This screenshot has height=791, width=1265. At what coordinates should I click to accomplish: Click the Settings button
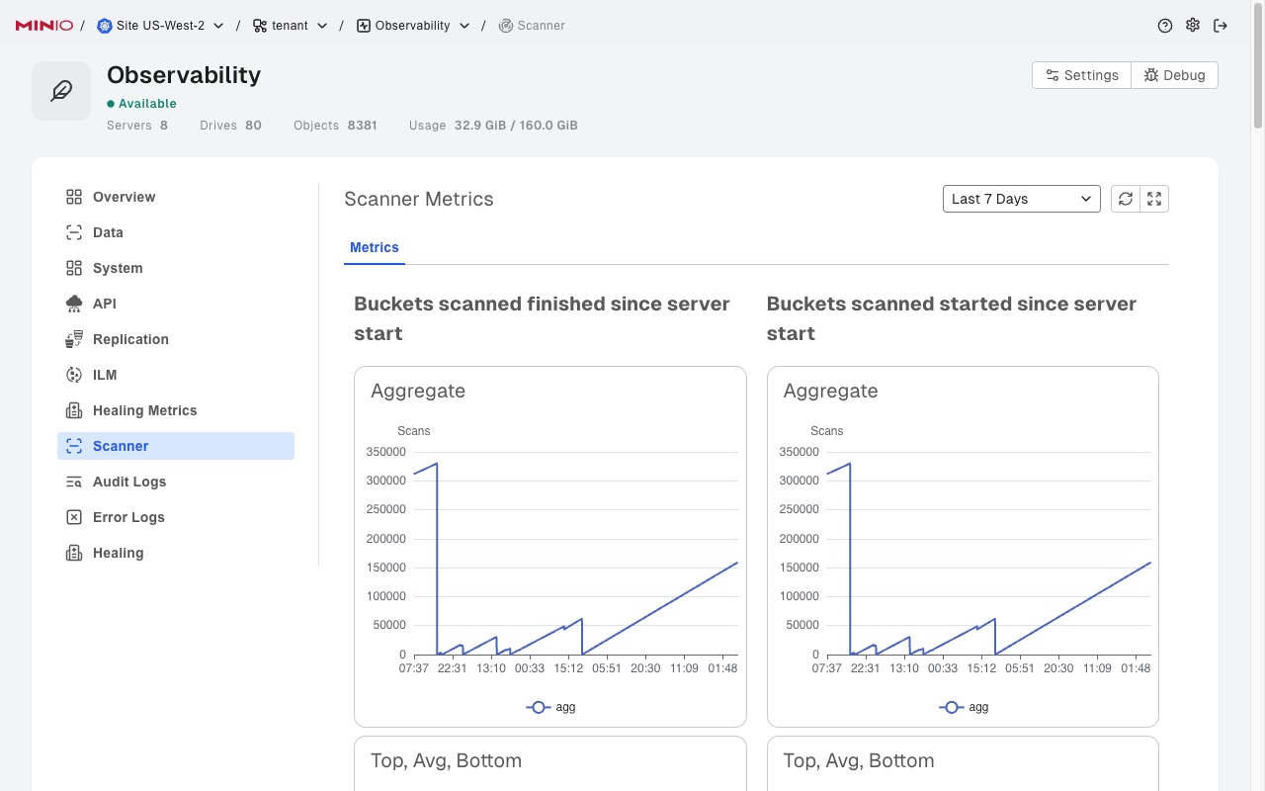(1081, 75)
